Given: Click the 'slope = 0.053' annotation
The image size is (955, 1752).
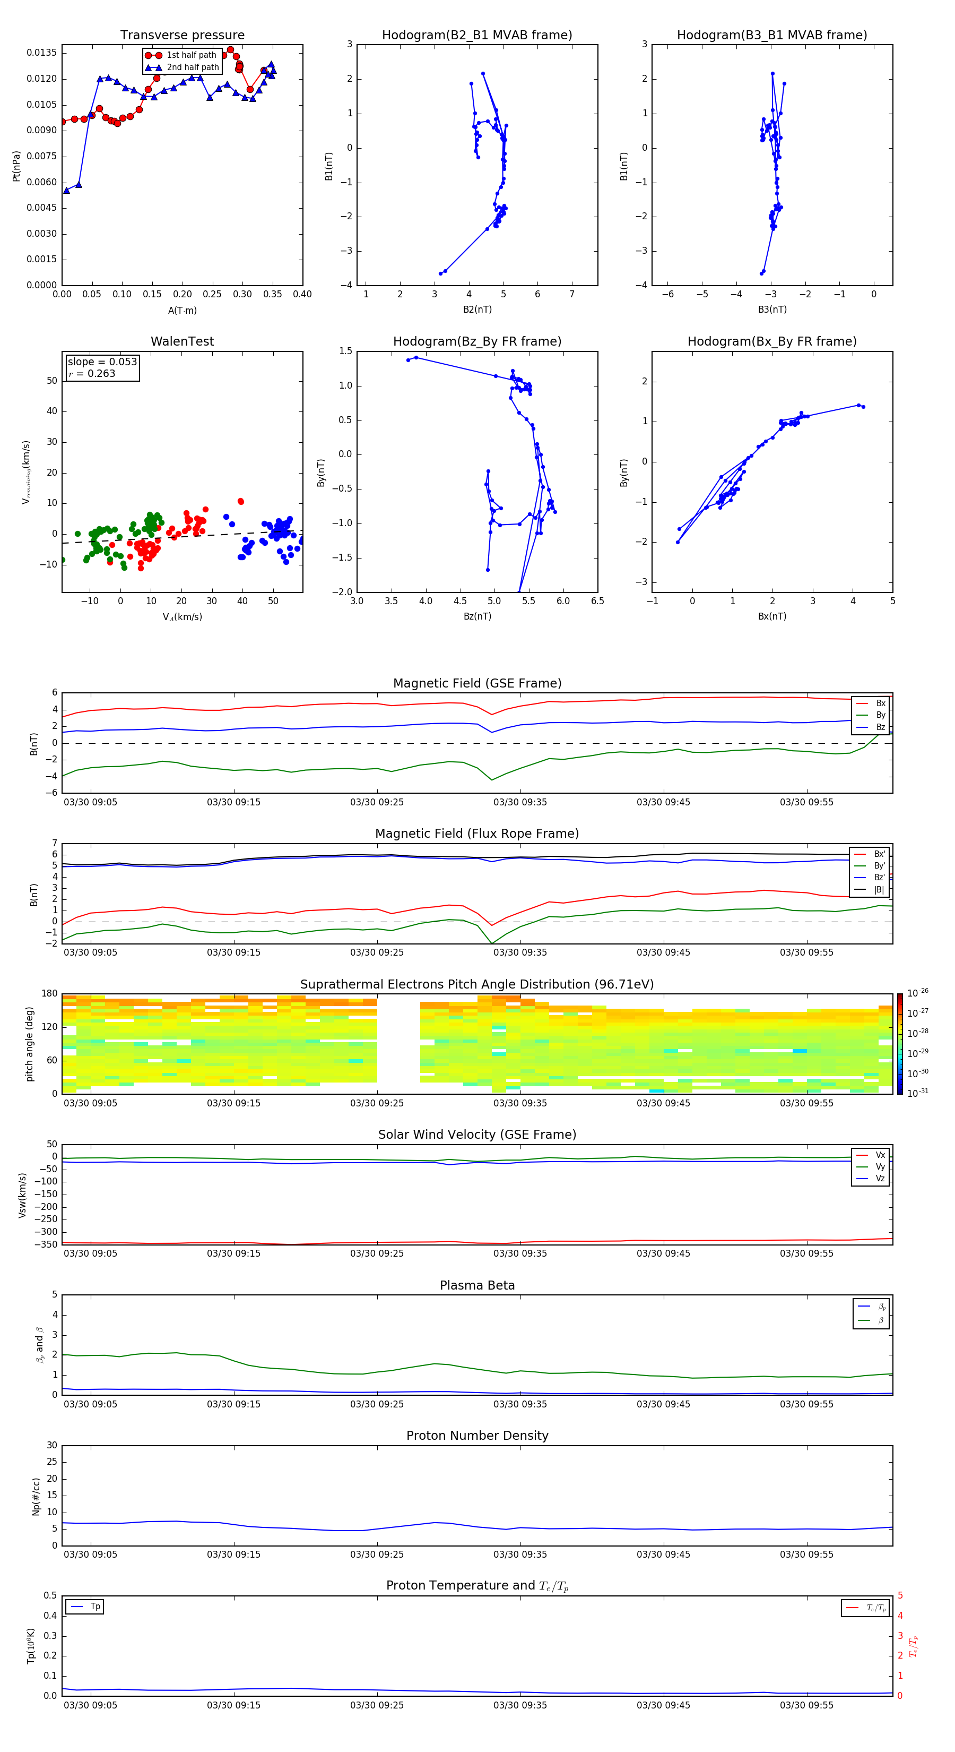Looking at the screenshot, I should (102, 362).
